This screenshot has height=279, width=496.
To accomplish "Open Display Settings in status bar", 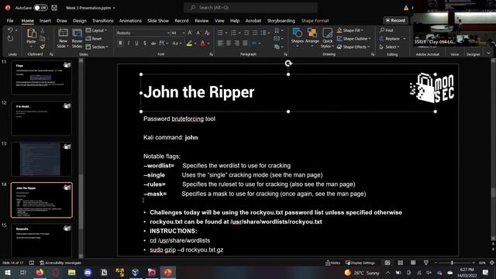I will coord(360,263).
